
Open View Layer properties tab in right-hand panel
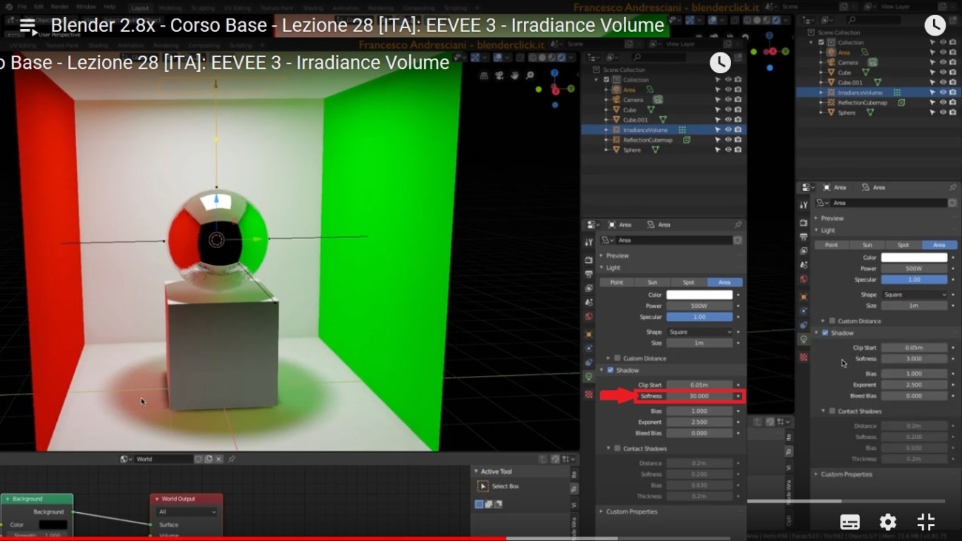(x=804, y=251)
